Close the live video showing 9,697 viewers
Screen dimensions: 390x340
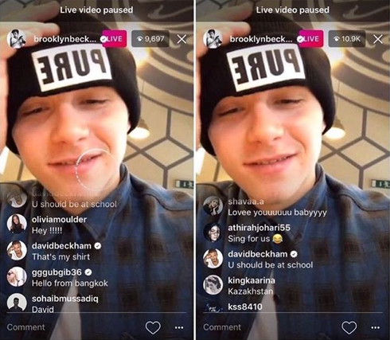[181, 39]
